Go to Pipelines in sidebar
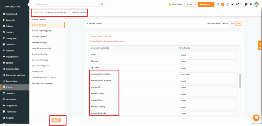 10,51
